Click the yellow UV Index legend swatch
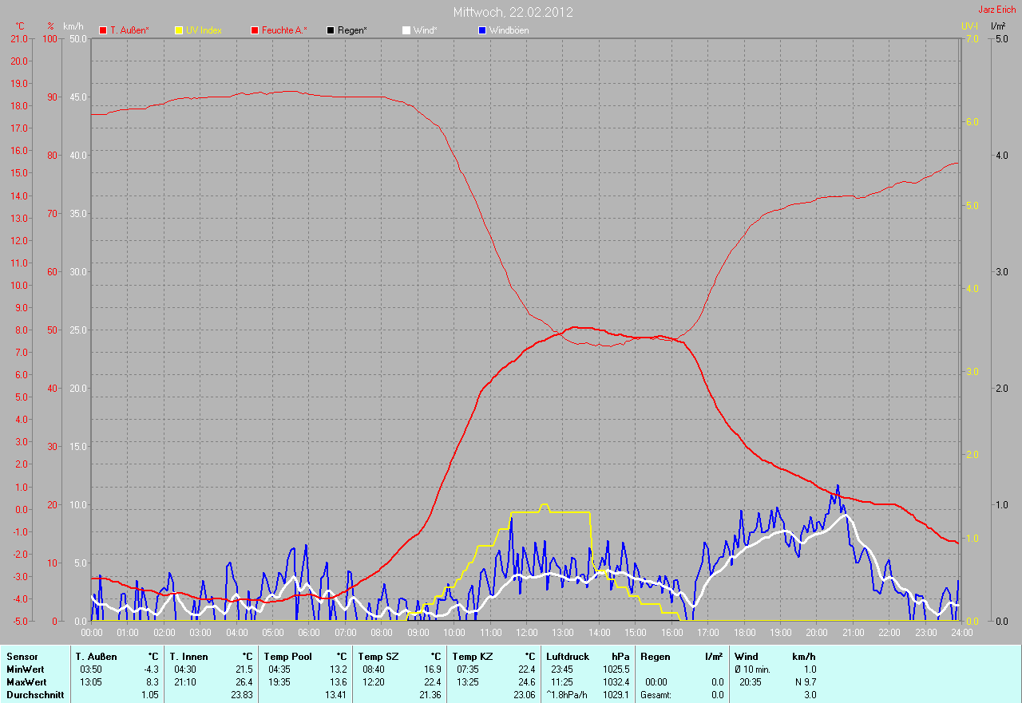The image size is (1022, 703). 179,30
